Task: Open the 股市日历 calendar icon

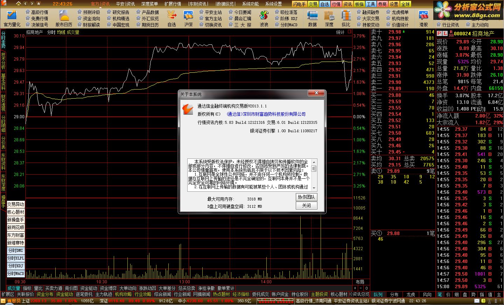Action: (x=64, y=18)
